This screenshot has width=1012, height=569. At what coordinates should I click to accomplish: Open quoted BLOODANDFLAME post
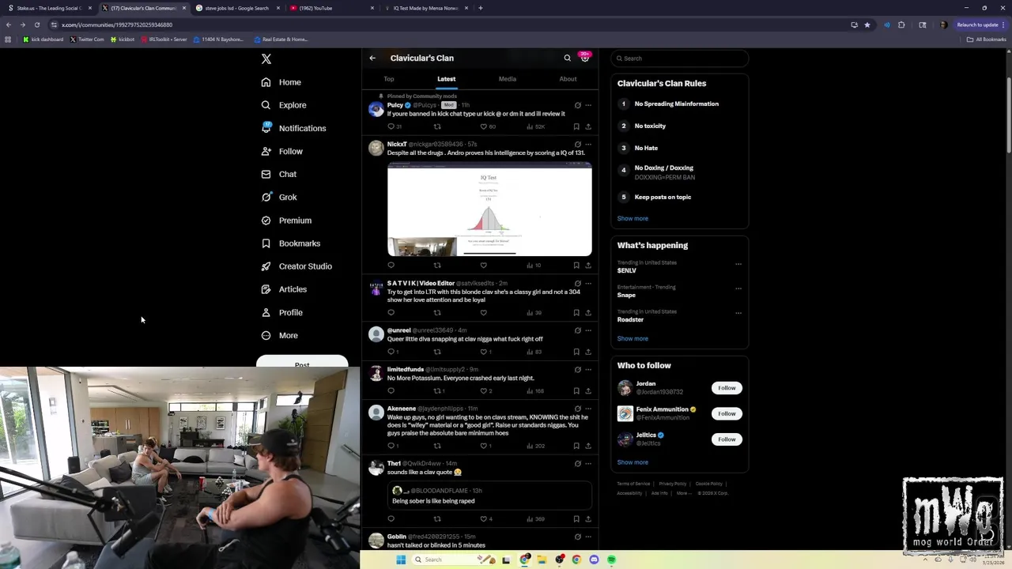click(489, 496)
